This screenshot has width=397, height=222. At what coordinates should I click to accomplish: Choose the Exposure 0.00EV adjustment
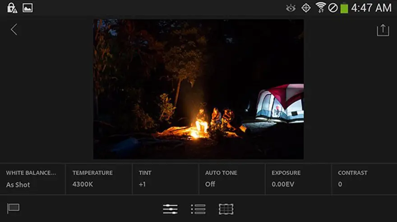(298, 179)
